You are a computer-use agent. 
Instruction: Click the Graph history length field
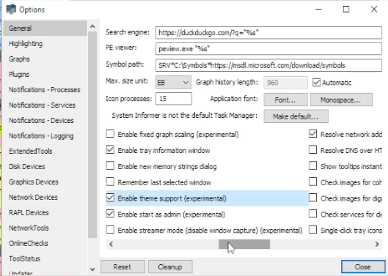[285, 82]
